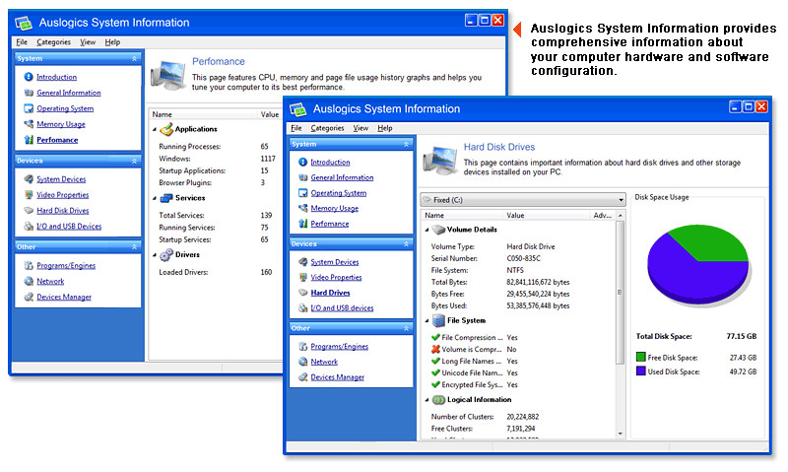Click the Devices Manager icon in front window
The width and height of the screenshot is (788, 472).
pyautogui.click(x=302, y=377)
